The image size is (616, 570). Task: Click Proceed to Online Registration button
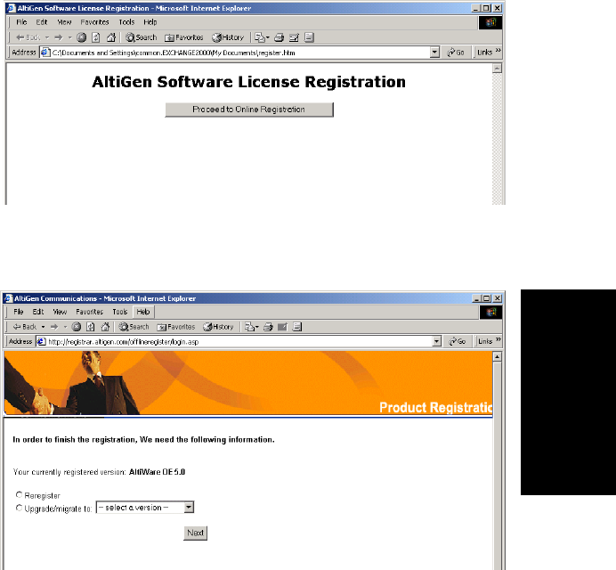point(249,110)
